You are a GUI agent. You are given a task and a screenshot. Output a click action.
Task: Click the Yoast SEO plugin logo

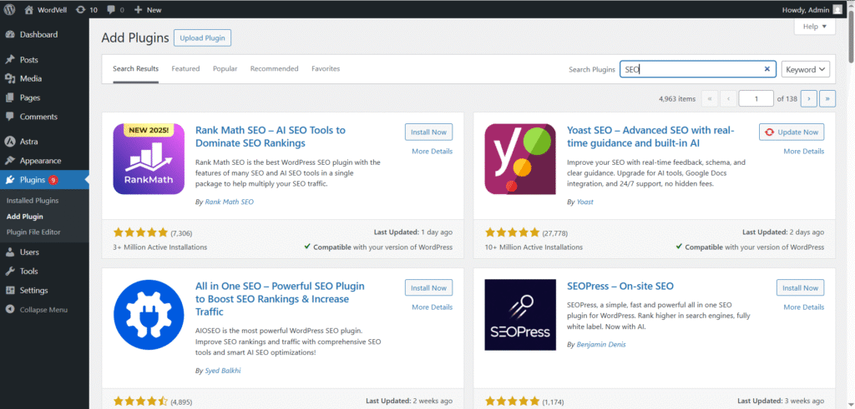[520, 159]
